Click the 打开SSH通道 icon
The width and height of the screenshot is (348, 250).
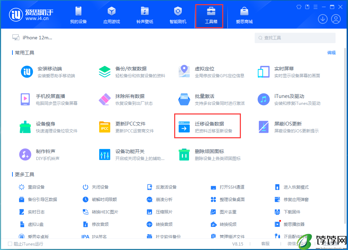(213, 188)
